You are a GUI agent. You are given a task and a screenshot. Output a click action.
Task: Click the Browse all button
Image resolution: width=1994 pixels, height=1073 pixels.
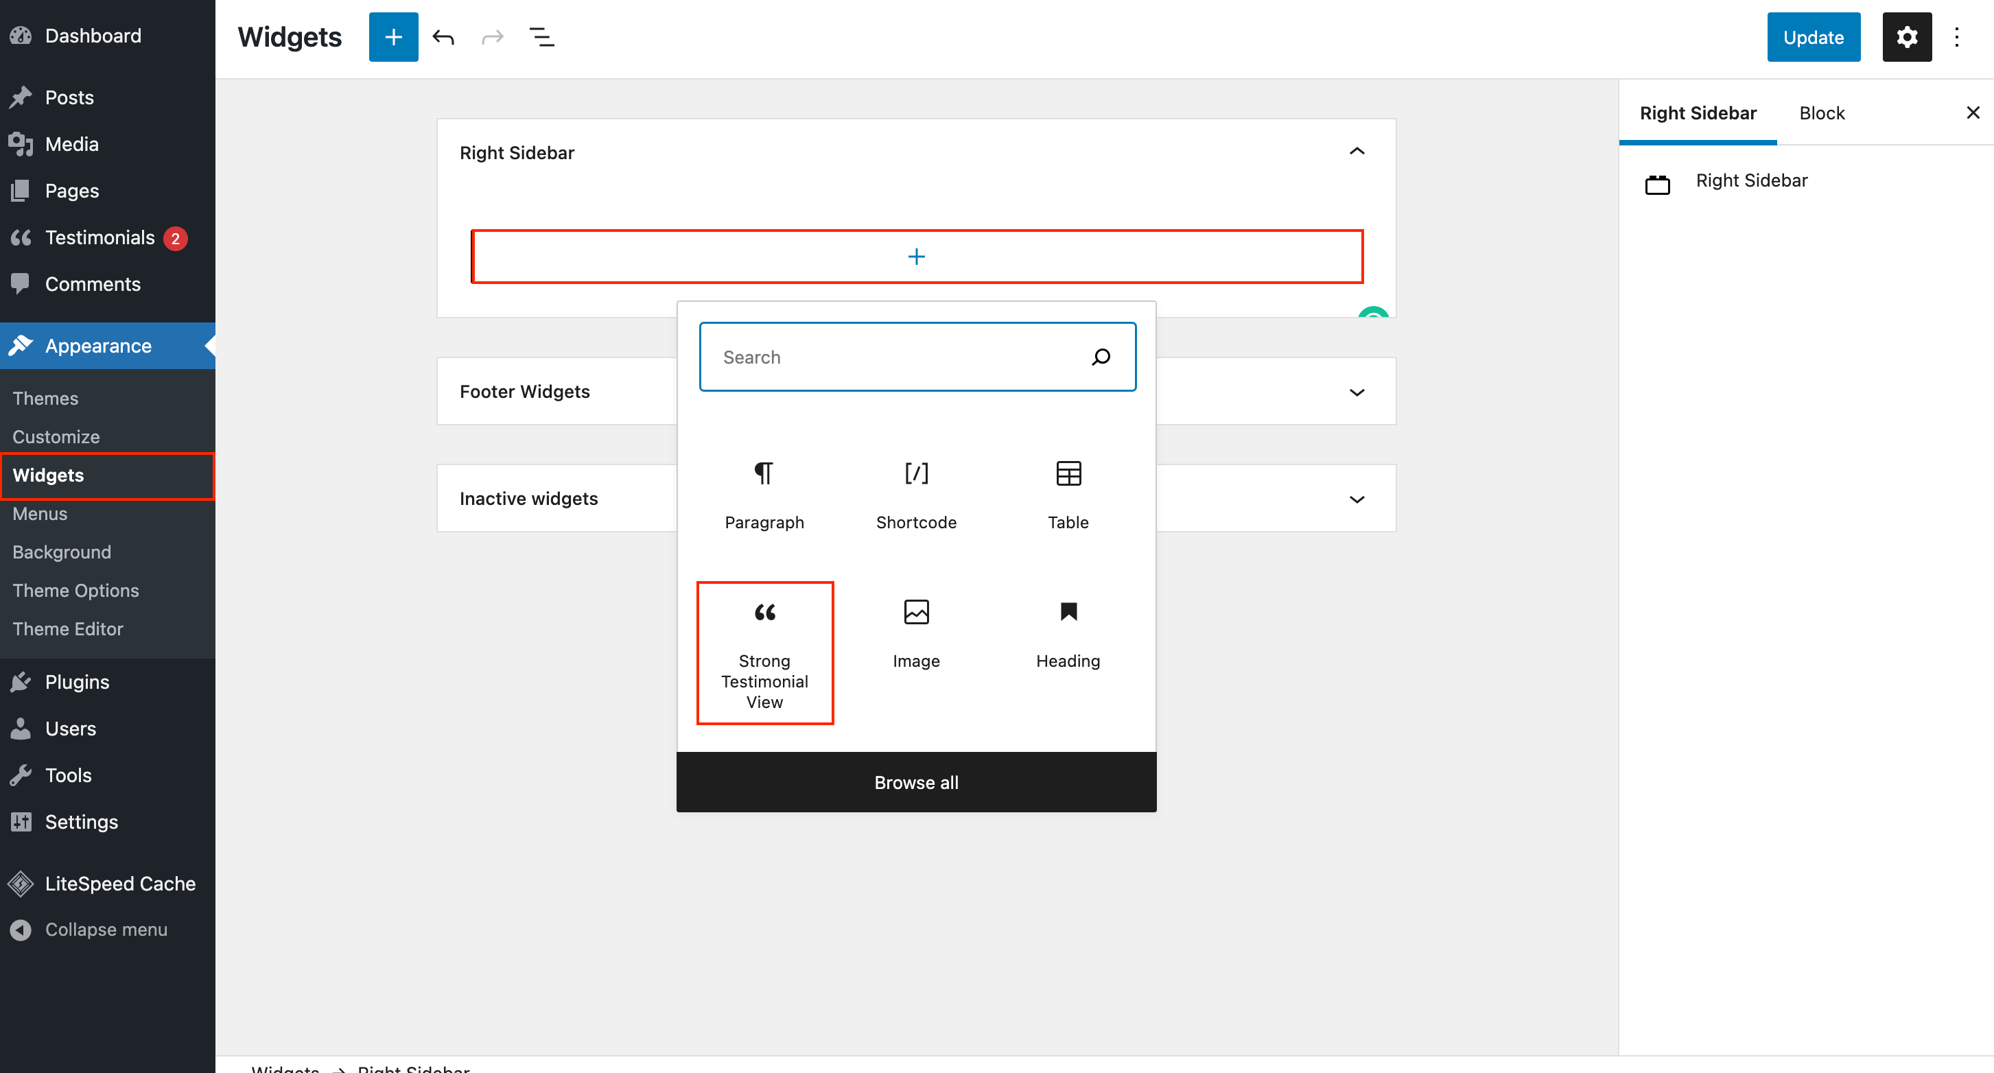(916, 781)
